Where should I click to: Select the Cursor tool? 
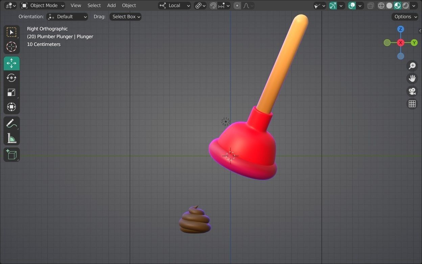(x=11, y=47)
